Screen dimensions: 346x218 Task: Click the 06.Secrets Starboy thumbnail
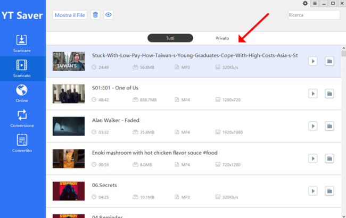(69, 191)
